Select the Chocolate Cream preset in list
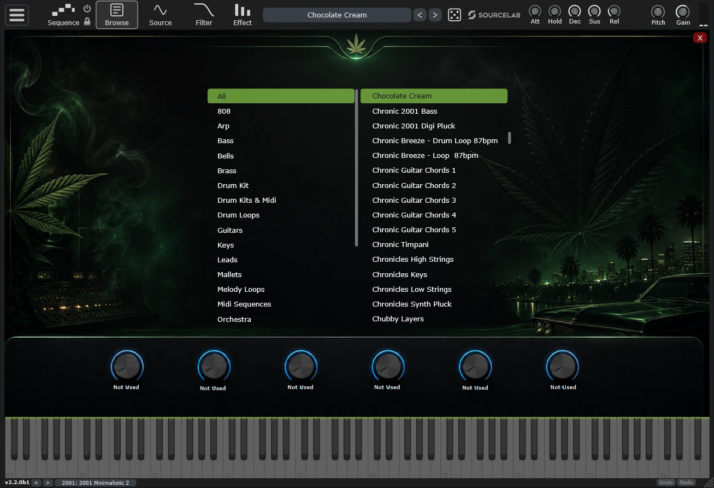 [x=434, y=96]
